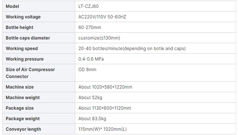The width and height of the screenshot is (238, 135).
Task: Click the Conveyor length label
Action: pyautogui.click(x=23, y=129)
